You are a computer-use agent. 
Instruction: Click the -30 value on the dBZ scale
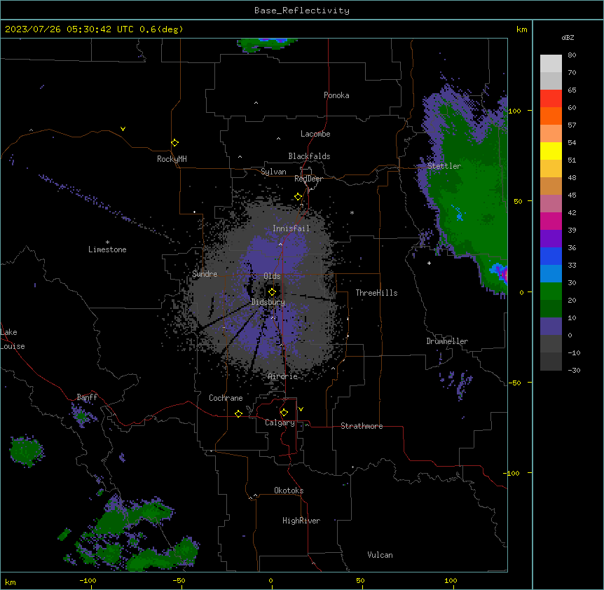(574, 371)
